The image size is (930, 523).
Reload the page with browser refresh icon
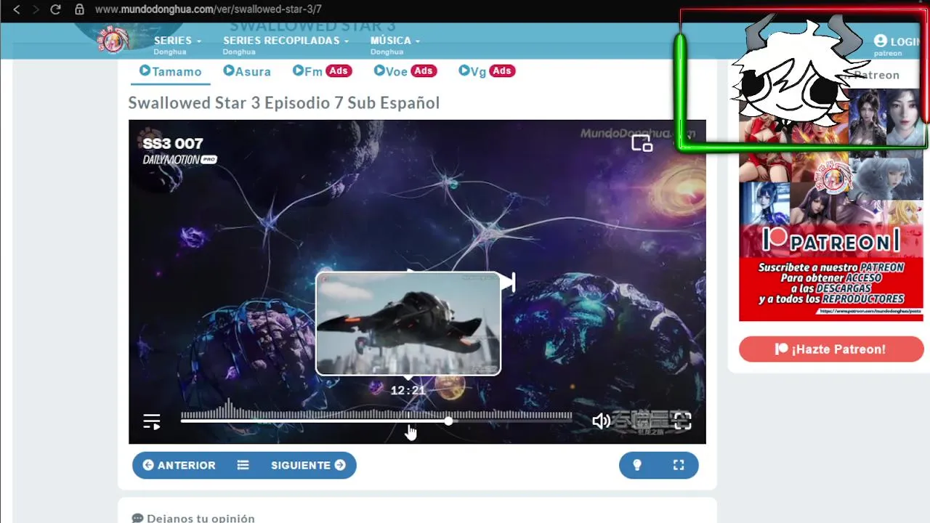click(55, 9)
